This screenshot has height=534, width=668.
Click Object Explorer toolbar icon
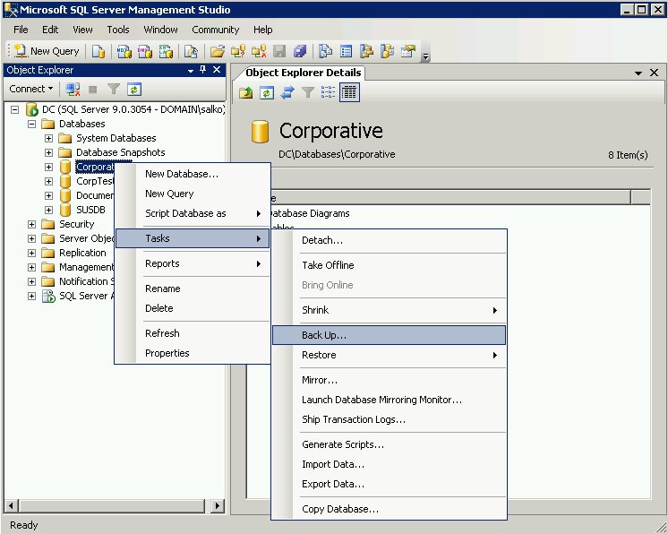point(366,52)
